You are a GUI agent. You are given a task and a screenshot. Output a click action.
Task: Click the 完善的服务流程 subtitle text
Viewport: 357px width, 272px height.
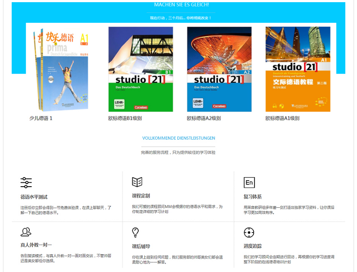pyautogui.click(x=178, y=152)
